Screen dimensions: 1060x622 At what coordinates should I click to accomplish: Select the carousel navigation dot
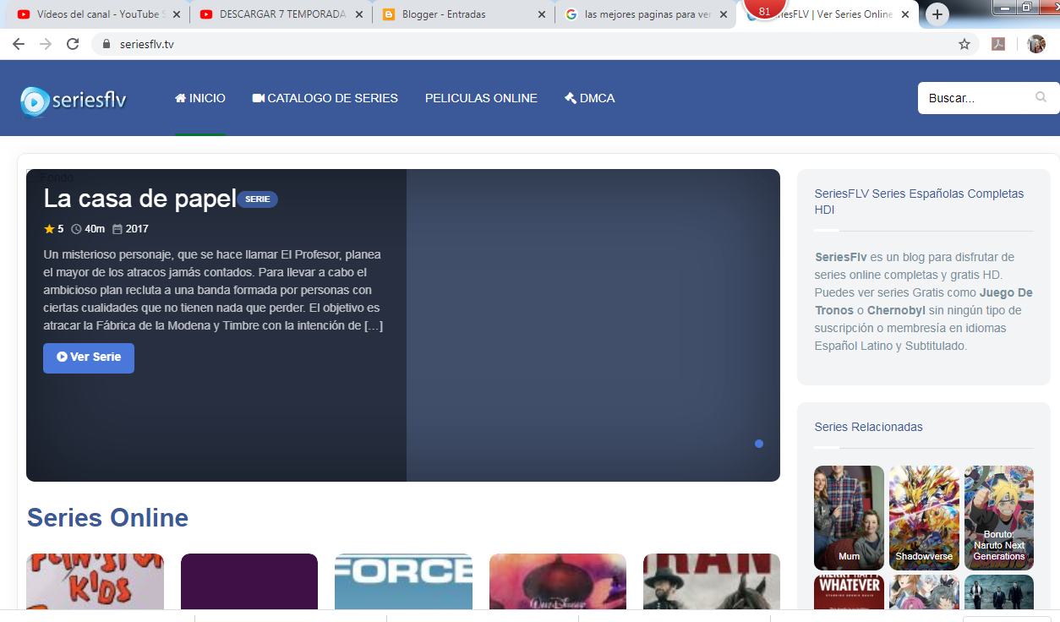coord(758,443)
